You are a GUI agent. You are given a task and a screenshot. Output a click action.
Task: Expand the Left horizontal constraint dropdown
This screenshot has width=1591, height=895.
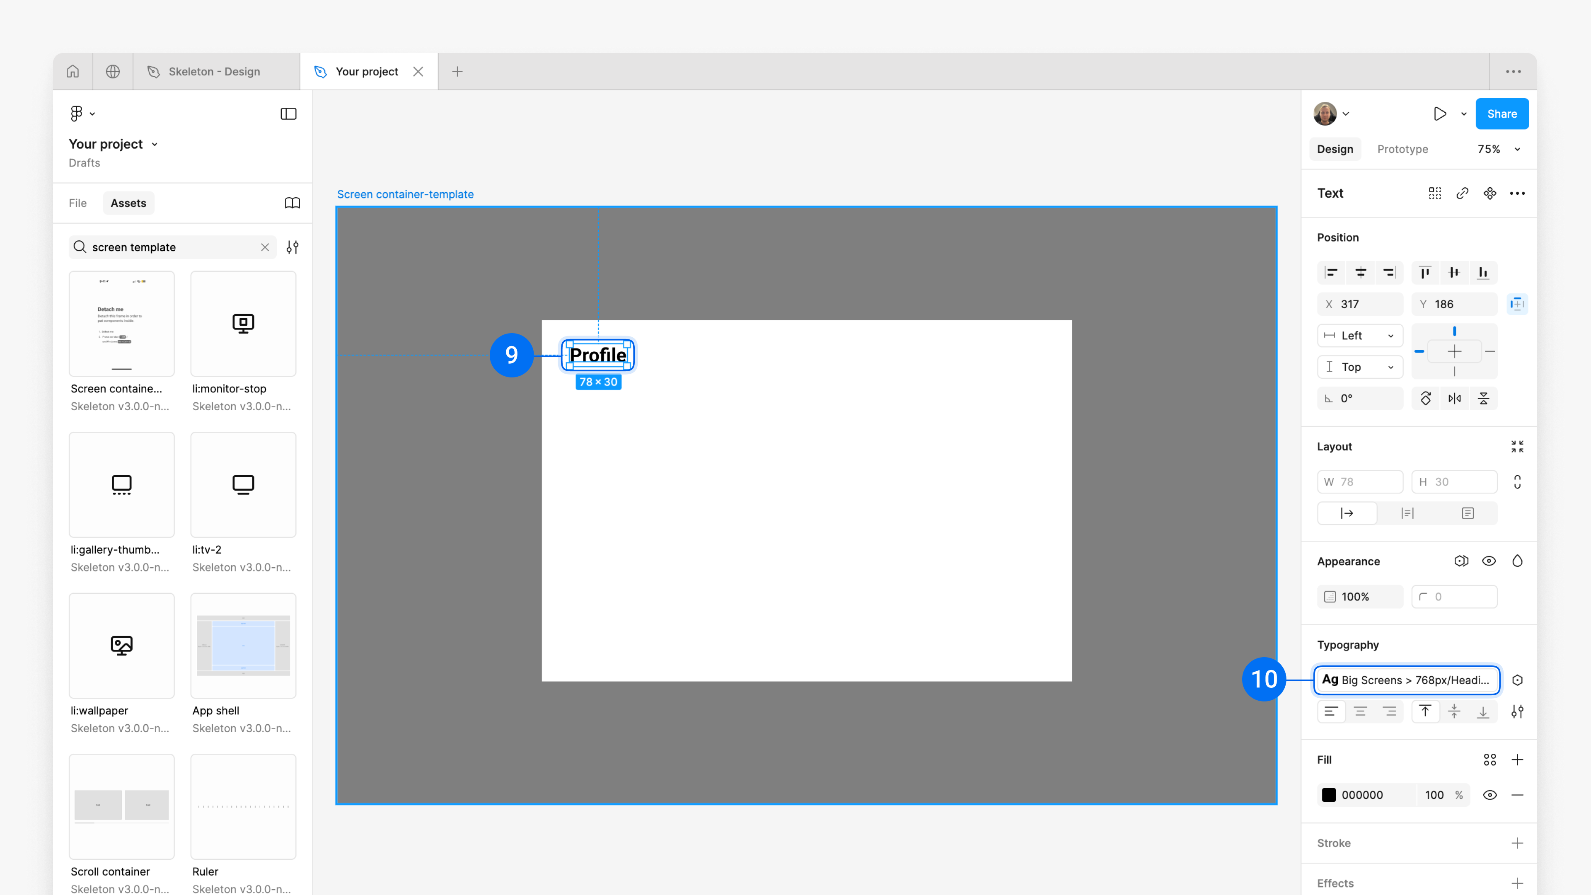point(1360,335)
